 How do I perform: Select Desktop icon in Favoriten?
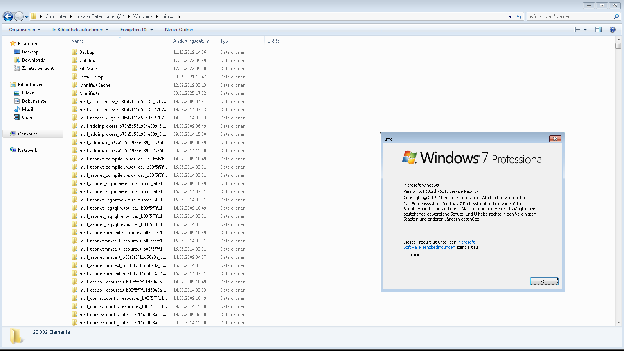(x=17, y=52)
